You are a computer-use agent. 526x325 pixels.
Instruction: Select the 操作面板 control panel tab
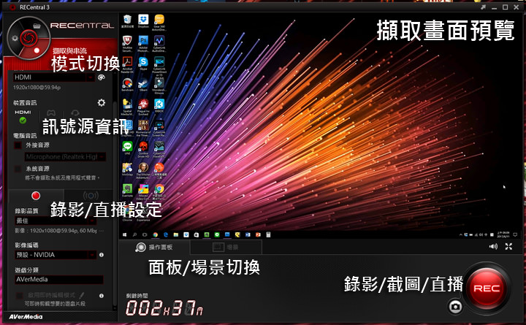pos(154,247)
